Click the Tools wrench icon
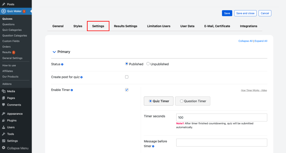Screen dimensions: 286x153 pos(3,134)
